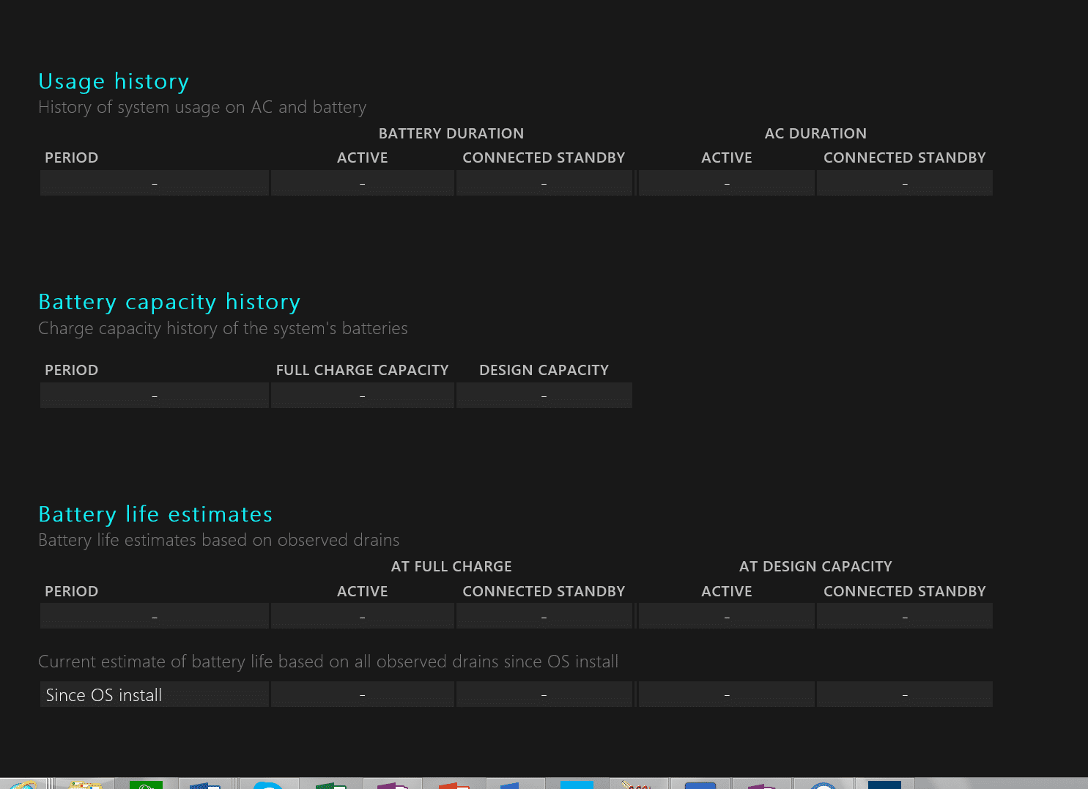This screenshot has height=789, width=1088.
Task: Click the 'Battery life estimates' heading
Action: point(155,514)
